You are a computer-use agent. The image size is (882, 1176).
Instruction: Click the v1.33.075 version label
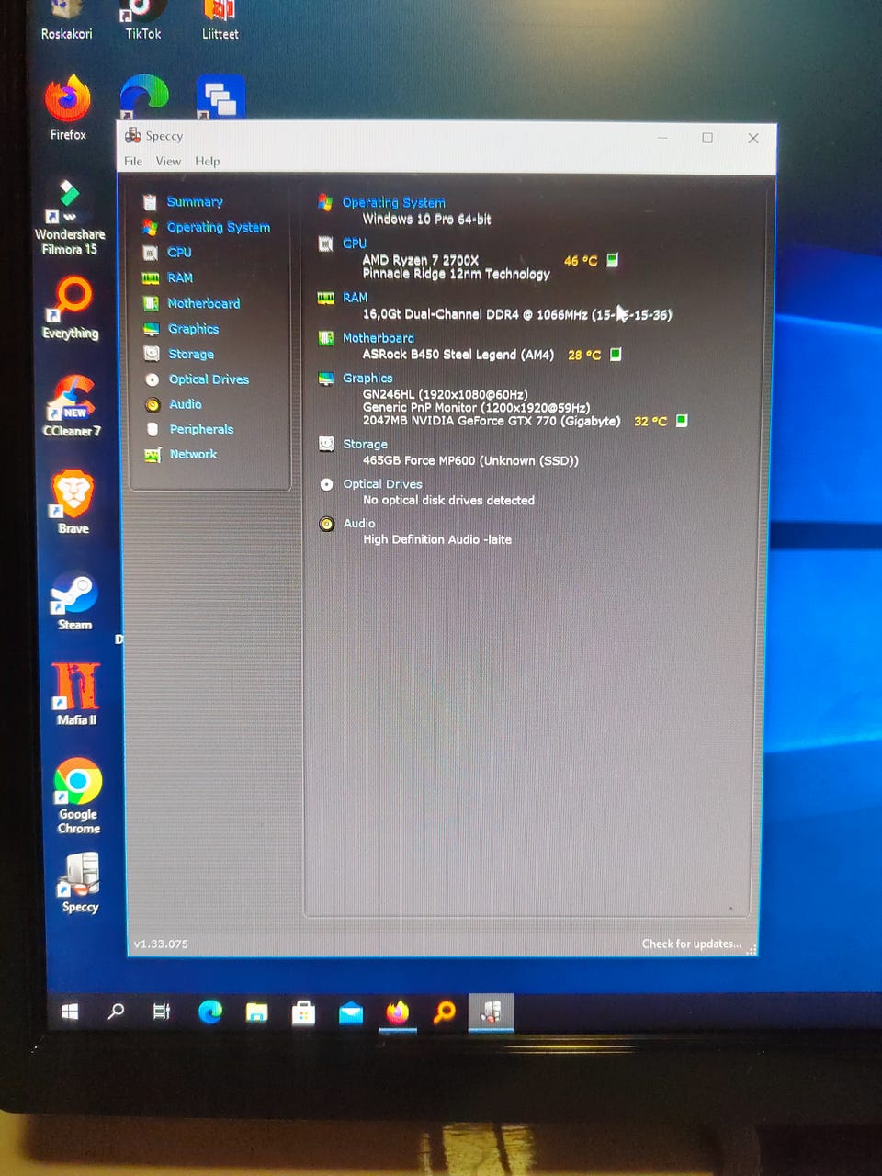161,944
